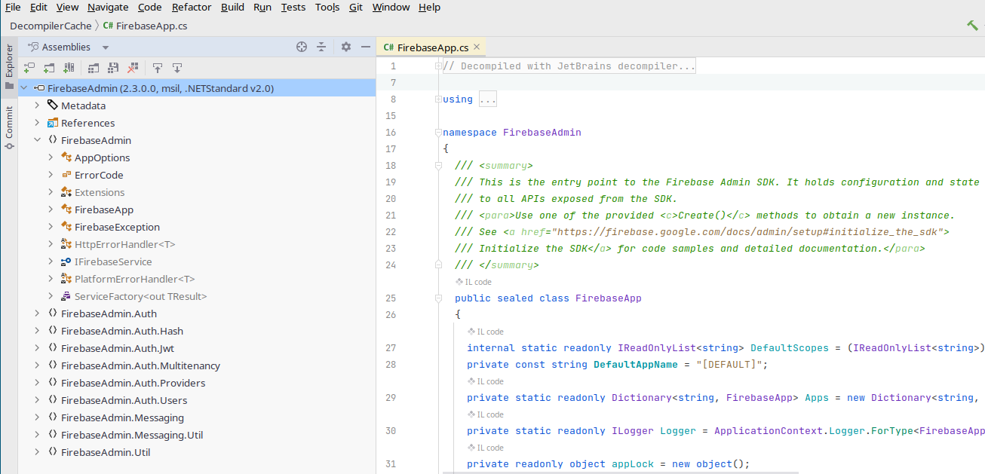Click the down arrow toolbar icon
This screenshot has height=474, width=985.
[x=177, y=68]
